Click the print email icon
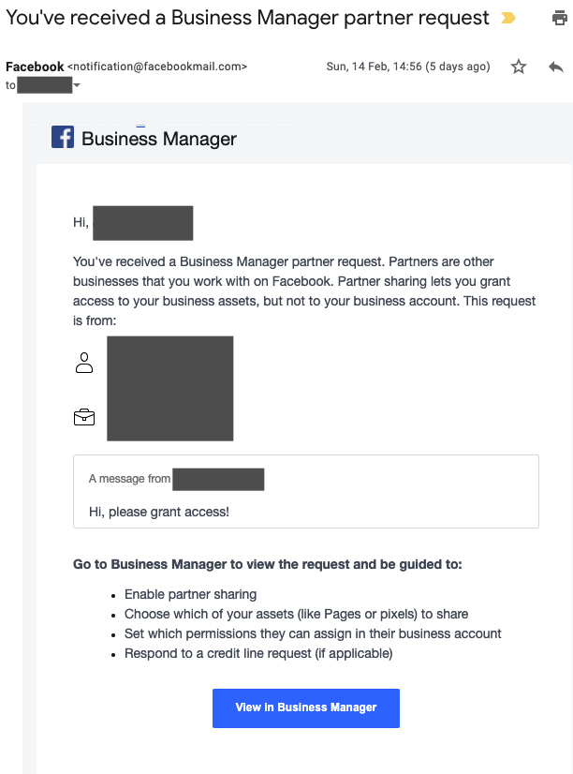573x774 pixels. [559, 18]
